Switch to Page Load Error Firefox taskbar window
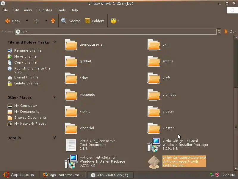The width and height of the screenshot is (238, 179). [x=63, y=175]
